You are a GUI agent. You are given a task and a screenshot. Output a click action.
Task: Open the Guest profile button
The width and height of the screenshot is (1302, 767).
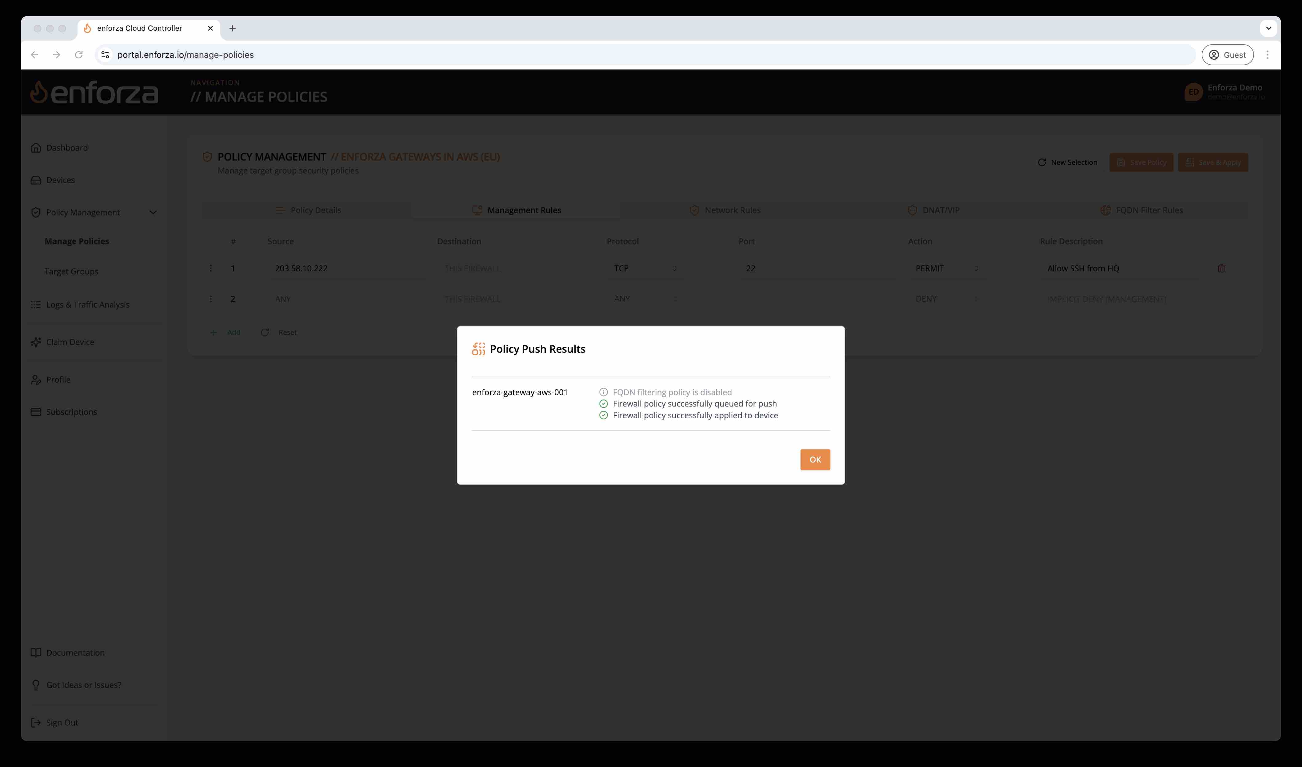(1227, 55)
